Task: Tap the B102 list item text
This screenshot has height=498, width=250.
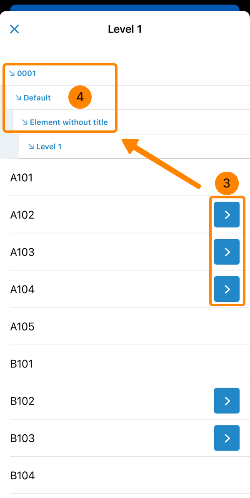Action: [x=22, y=401]
